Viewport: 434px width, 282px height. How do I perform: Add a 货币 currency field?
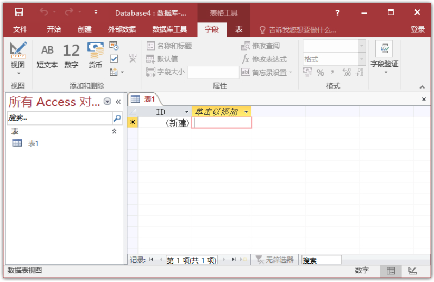(96, 55)
